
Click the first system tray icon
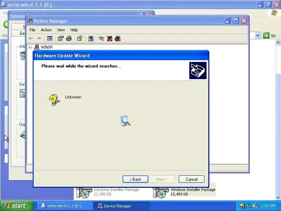(x=242, y=206)
